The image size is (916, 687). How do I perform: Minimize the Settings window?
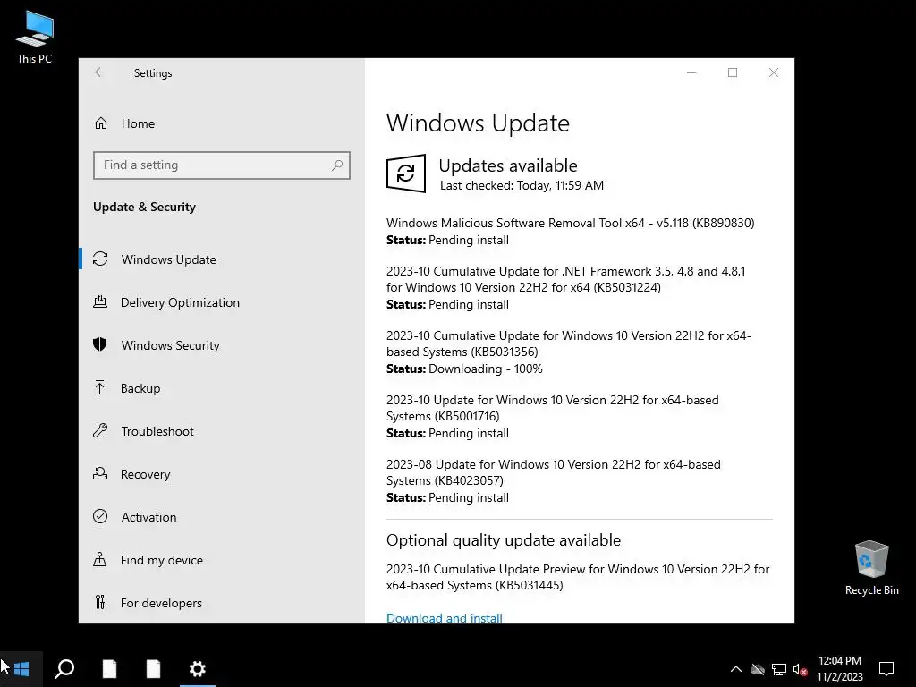tap(691, 72)
